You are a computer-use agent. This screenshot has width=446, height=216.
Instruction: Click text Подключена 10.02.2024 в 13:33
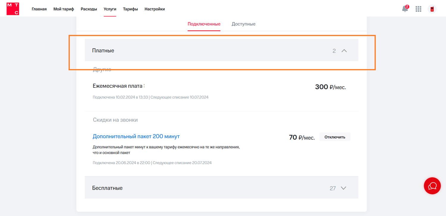pyautogui.click(x=120, y=97)
